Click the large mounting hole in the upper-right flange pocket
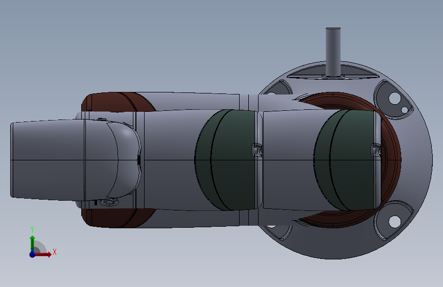 pos(394,98)
